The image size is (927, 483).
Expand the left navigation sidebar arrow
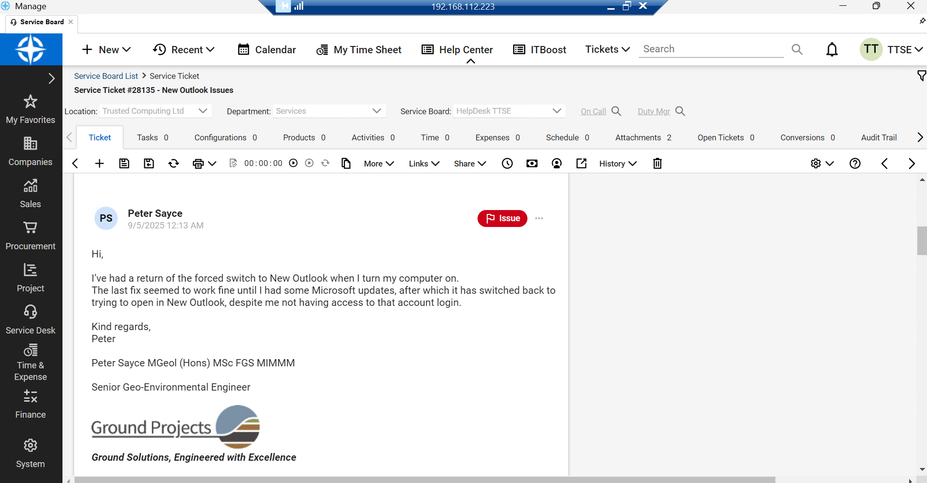[52, 78]
